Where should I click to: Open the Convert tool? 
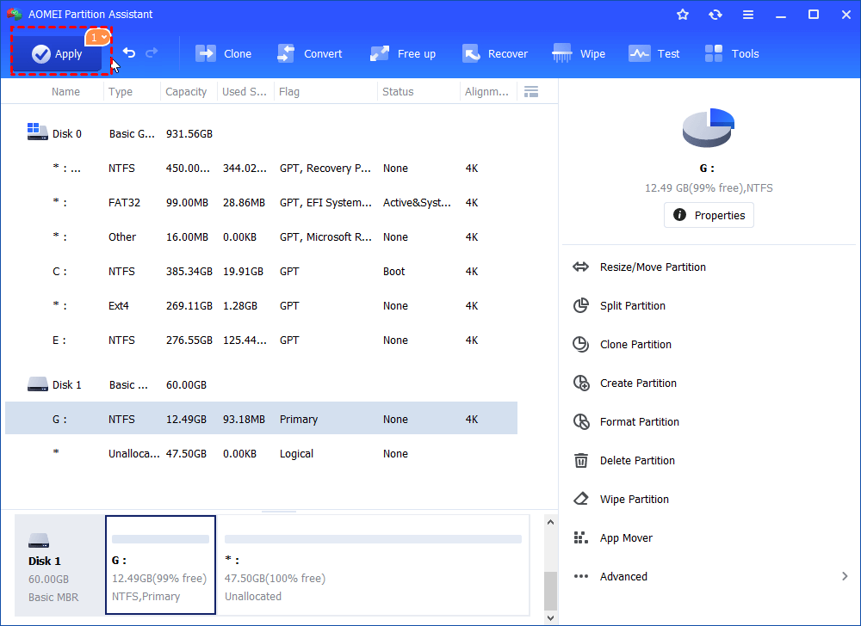point(310,53)
